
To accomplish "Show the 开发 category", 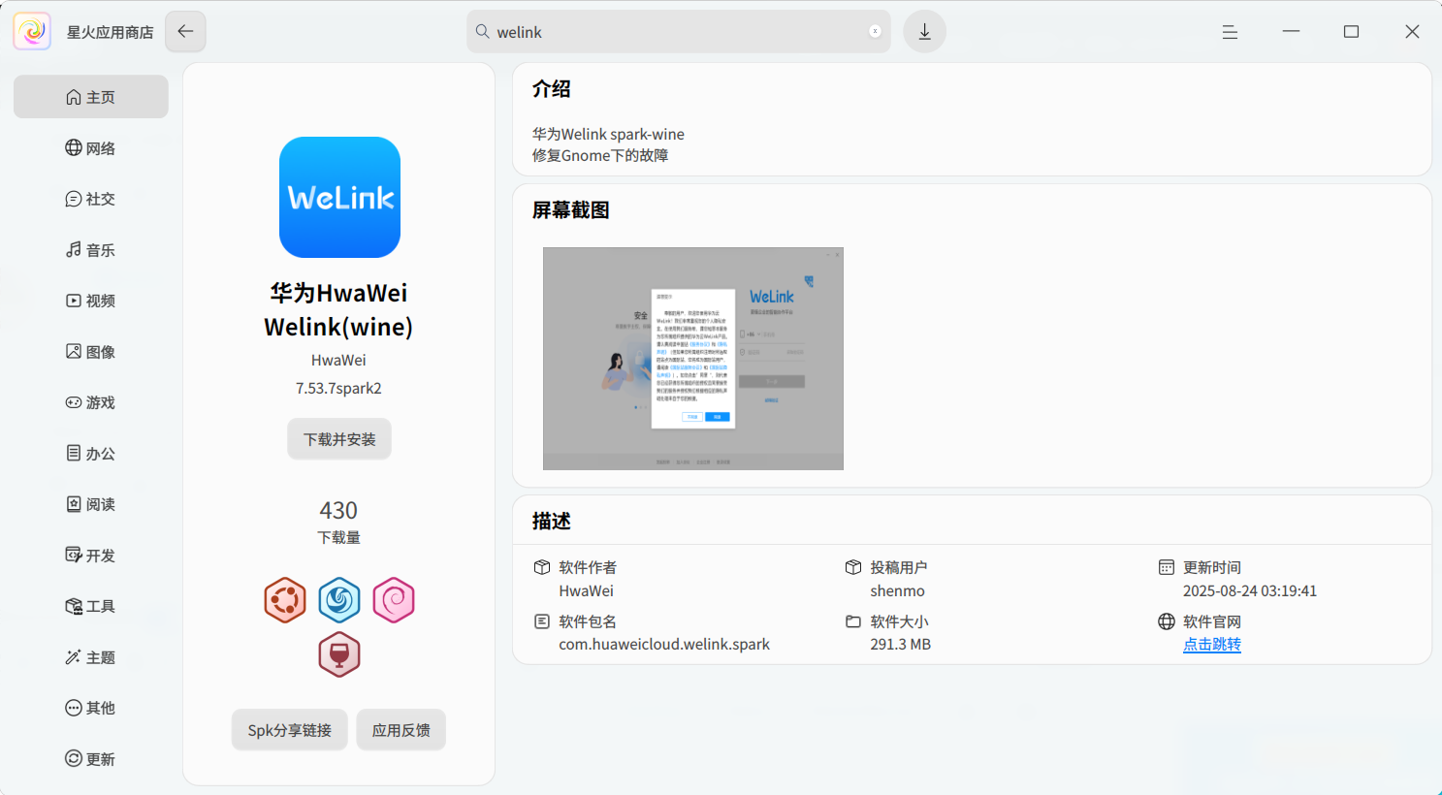I will point(91,555).
